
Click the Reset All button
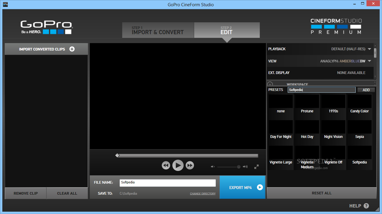(322, 193)
